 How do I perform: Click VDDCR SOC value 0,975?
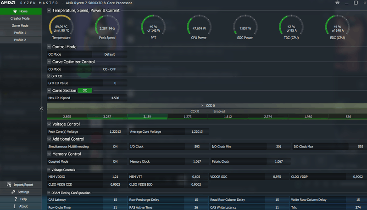277,177
